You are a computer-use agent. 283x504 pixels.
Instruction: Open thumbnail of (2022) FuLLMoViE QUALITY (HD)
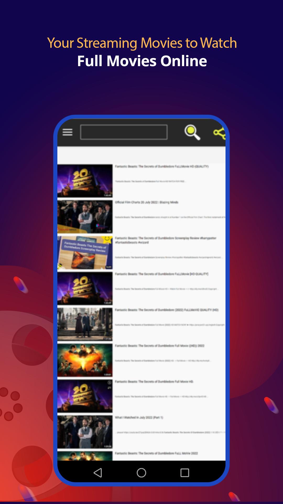click(85, 324)
